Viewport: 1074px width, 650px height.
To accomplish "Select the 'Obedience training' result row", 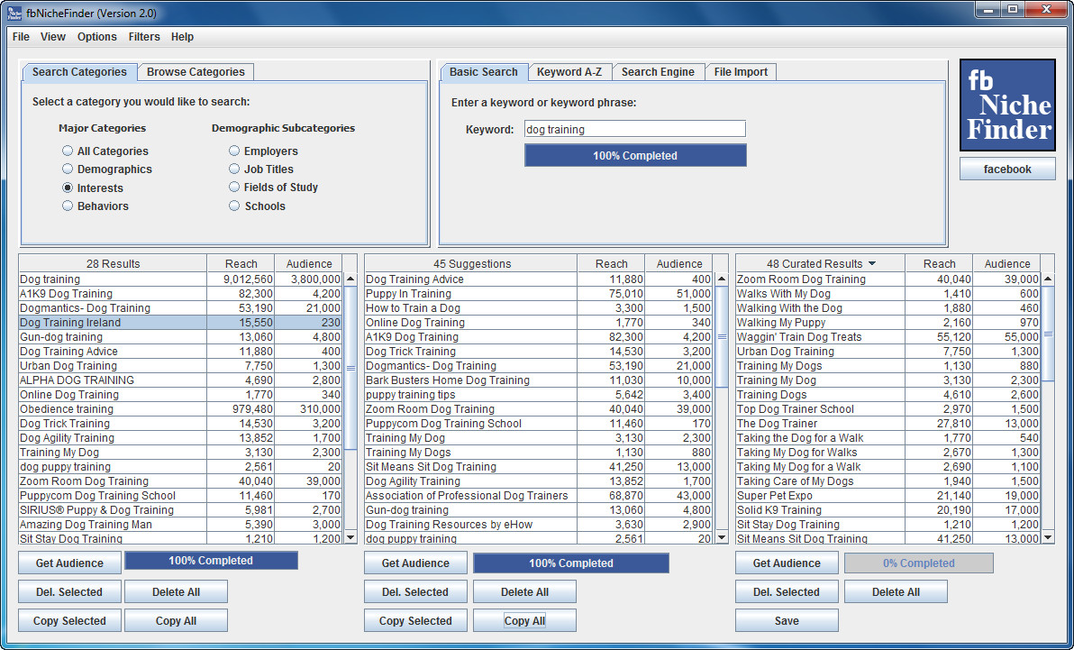I will [180, 408].
